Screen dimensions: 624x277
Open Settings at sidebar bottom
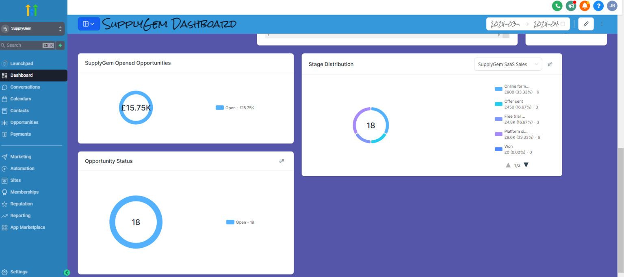19,272
